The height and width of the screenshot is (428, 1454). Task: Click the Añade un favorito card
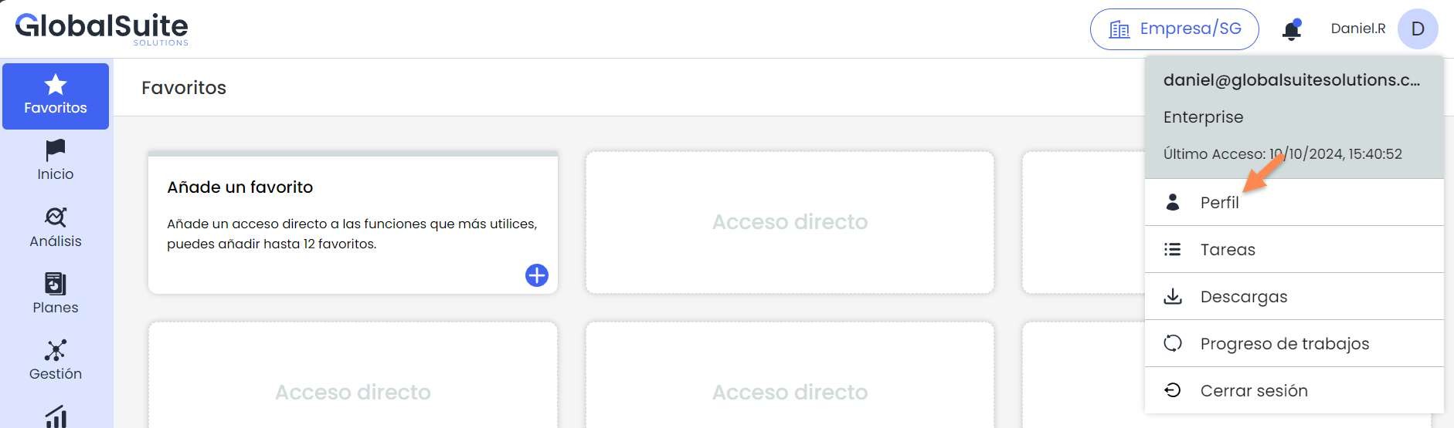point(352,222)
